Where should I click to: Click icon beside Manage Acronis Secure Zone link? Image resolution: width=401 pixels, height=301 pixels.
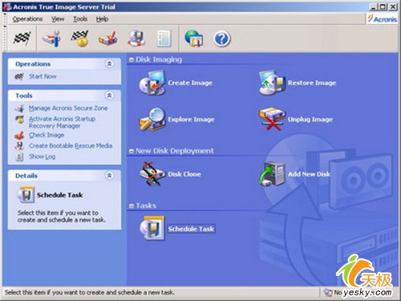(19, 108)
